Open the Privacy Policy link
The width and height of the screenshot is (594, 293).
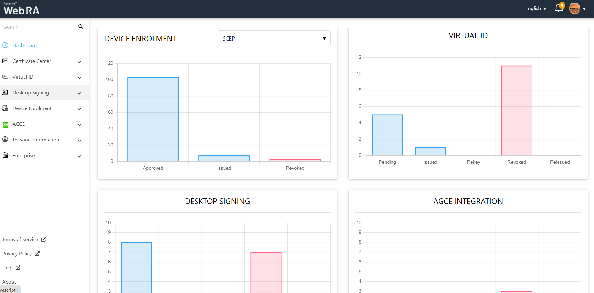coord(17,253)
